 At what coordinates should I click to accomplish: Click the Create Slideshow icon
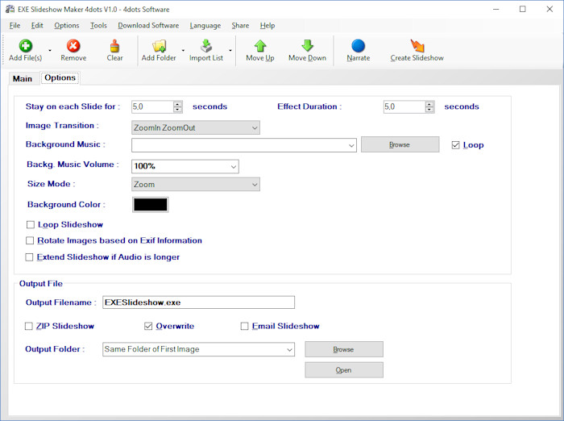(417, 46)
